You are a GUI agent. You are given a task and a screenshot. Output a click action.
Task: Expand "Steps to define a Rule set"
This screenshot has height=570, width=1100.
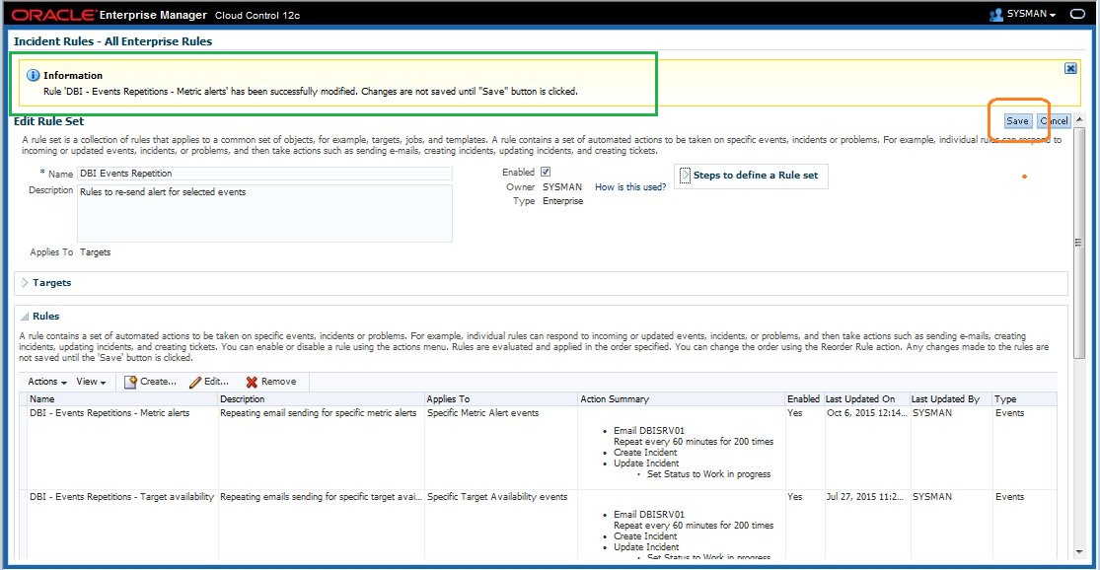point(686,176)
